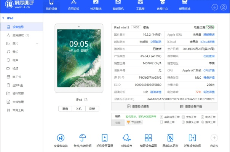Screen dimensions: 230x152
Task: Click the 爱思助手 logo
Action: point(19,5)
